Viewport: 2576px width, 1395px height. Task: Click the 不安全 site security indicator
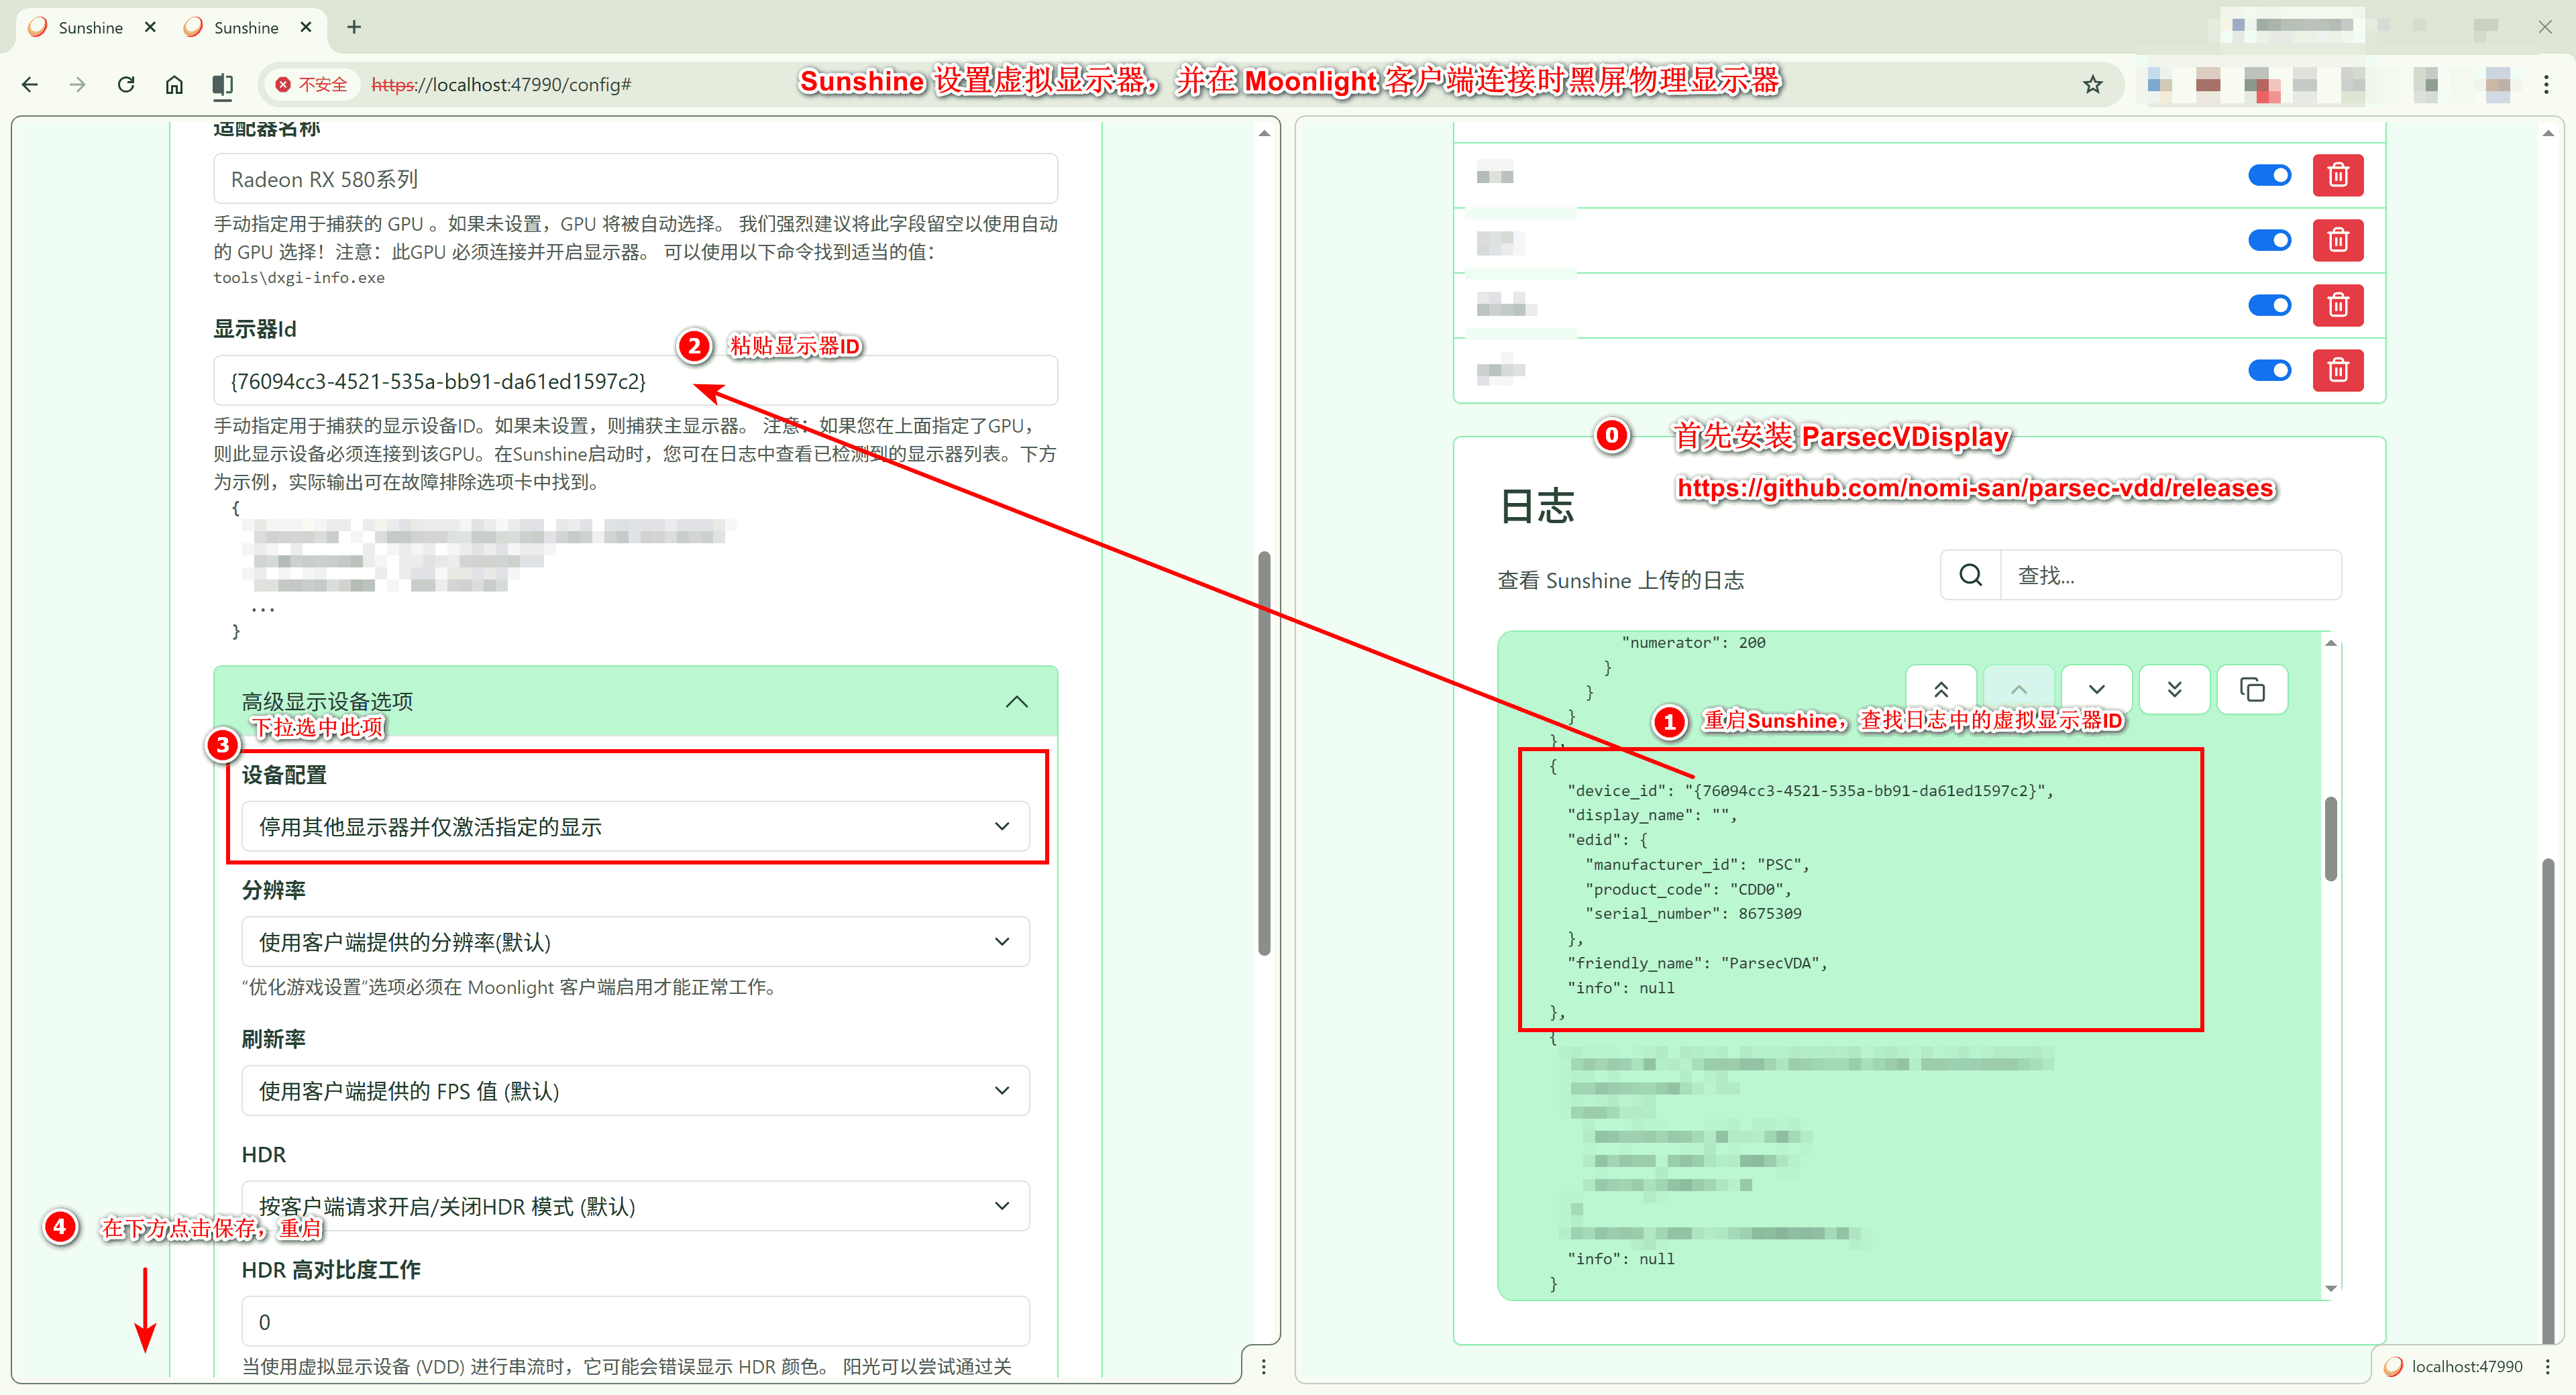(x=312, y=84)
